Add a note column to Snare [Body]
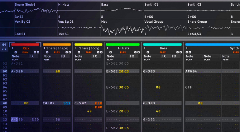The height and width of the screenshot is (132, 240). [x=79, y=52]
